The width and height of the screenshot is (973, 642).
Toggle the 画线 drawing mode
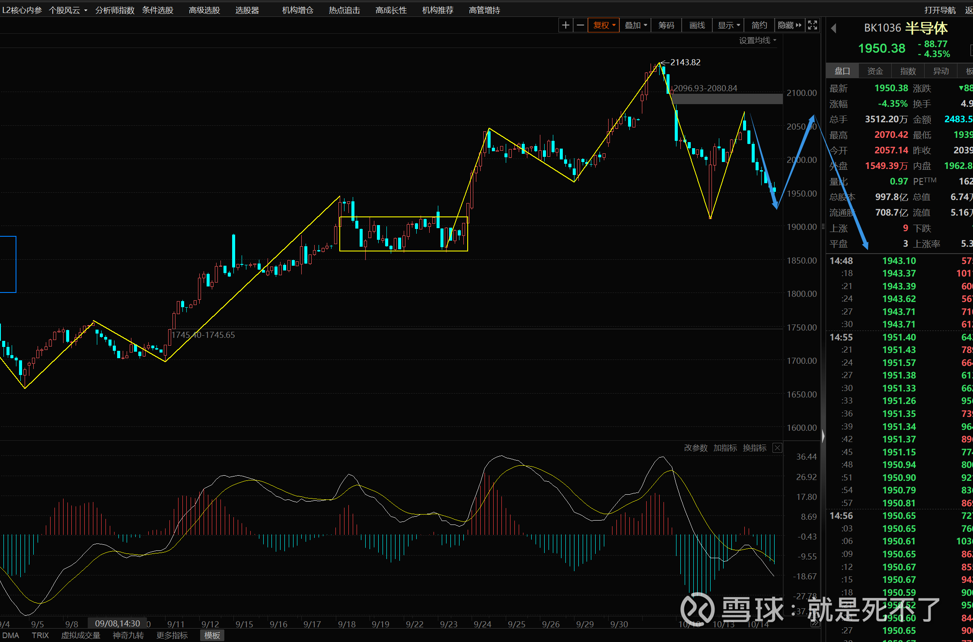point(697,25)
